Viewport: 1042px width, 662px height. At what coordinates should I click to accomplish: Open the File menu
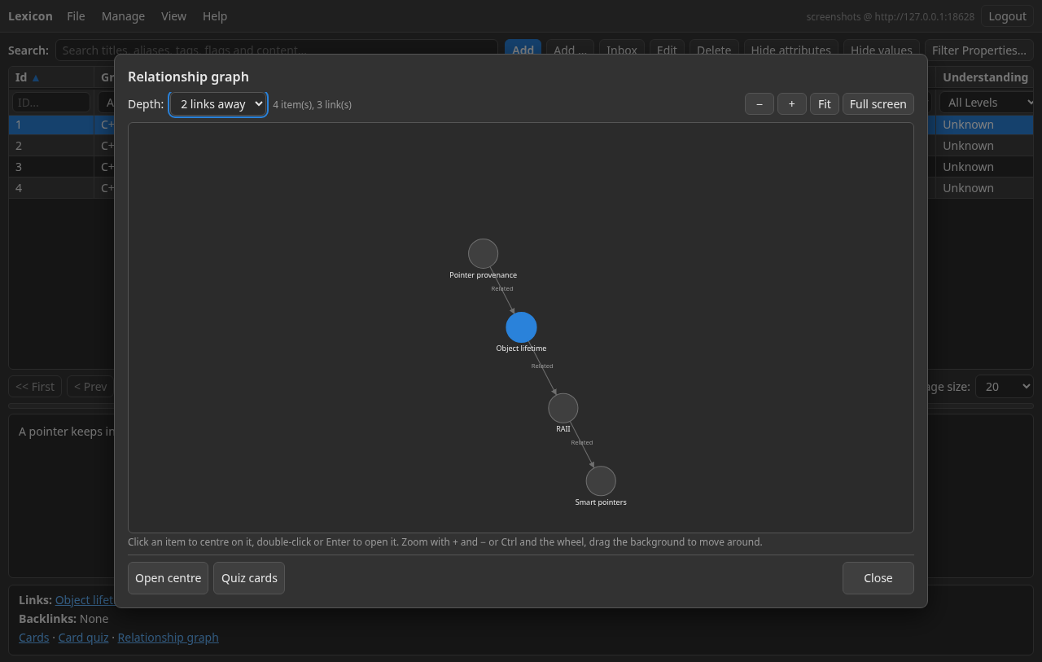point(76,16)
